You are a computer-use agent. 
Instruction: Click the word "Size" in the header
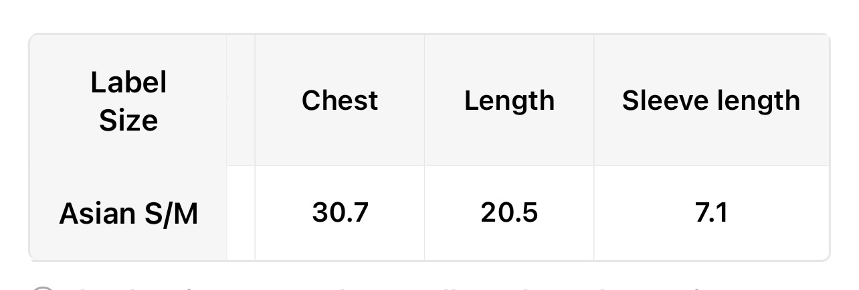click(x=128, y=121)
